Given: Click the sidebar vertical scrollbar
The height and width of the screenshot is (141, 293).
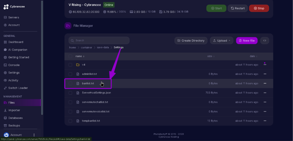Looking at the screenshot, I should tap(42, 57).
